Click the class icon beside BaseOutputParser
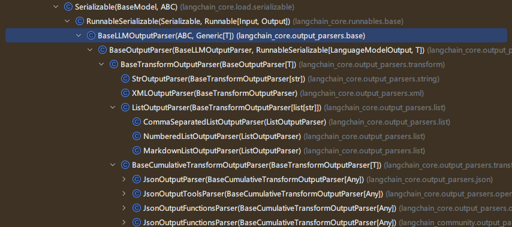The width and height of the screenshot is (512, 227). pos(103,50)
